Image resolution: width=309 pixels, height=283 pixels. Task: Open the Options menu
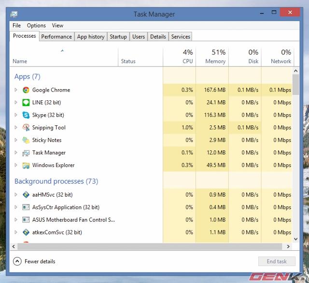(x=36, y=26)
